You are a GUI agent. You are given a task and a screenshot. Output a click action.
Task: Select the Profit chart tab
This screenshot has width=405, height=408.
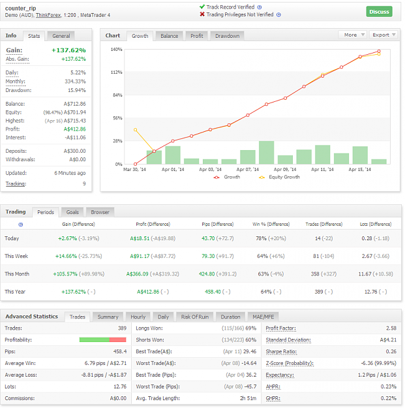197,36
